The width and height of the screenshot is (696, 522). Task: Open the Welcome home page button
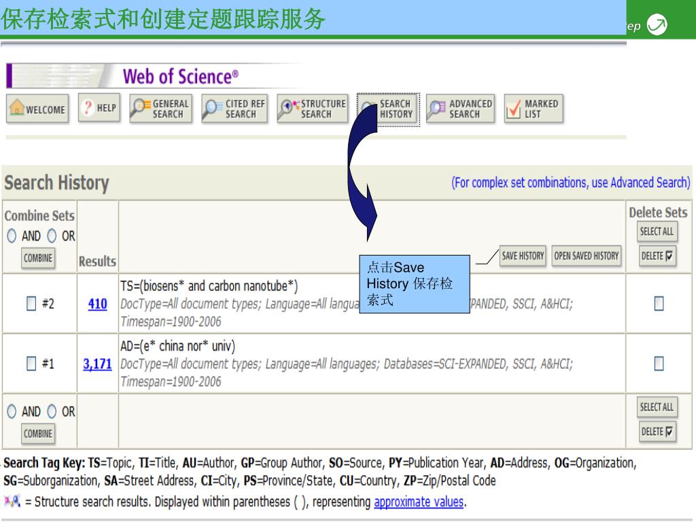[x=38, y=108]
